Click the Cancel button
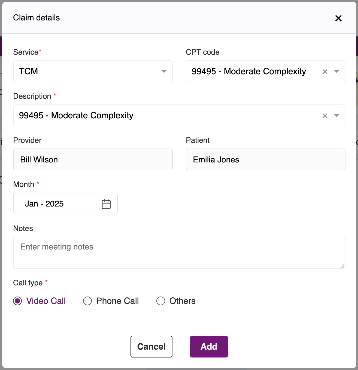This screenshot has width=358, height=370. [151, 347]
